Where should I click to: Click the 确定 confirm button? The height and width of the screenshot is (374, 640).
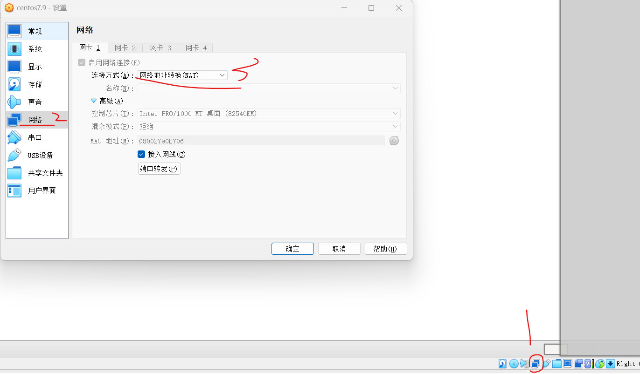pyautogui.click(x=292, y=248)
